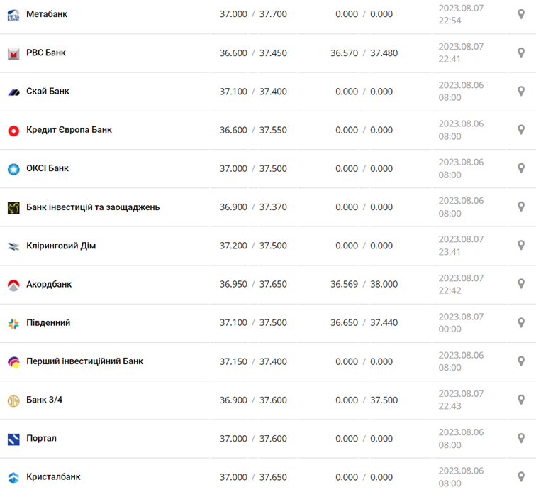The width and height of the screenshot is (536, 492).
Task: Click the РВС Банк logo icon
Action: pyautogui.click(x=13, y=53)
